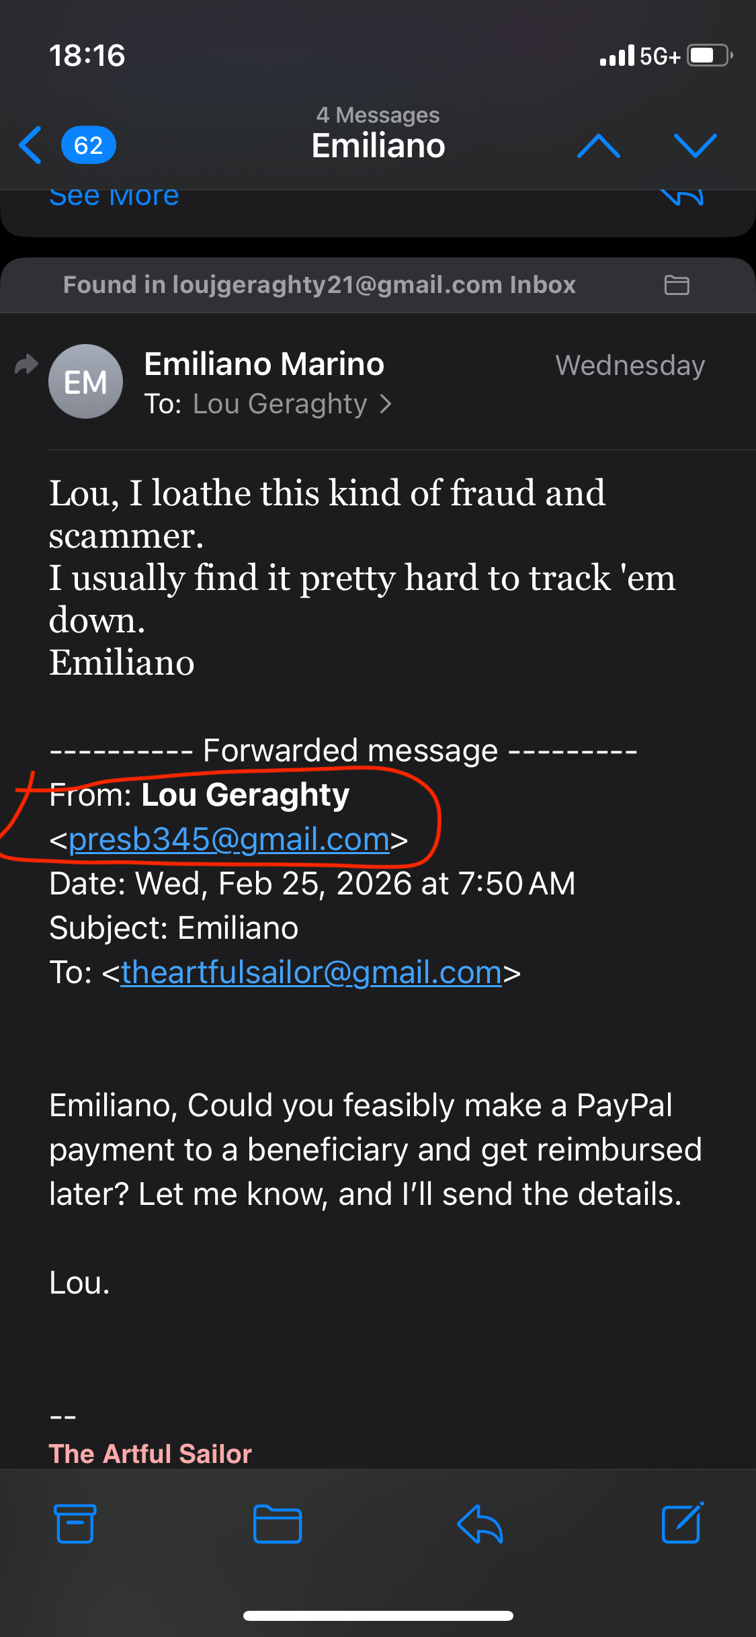Compose a new message
Viewport: 756px width, 1637px height.
tap(682, 1523)
